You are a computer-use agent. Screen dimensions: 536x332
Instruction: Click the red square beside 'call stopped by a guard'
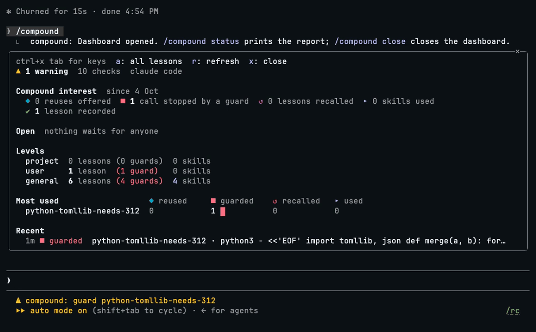click(x=123, y=101)
